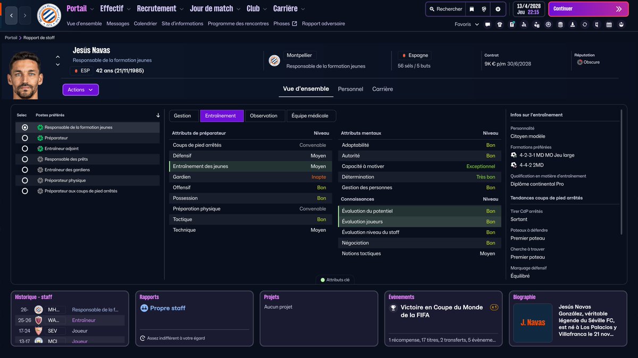Select the Préparateur physique radio button
This screenshot has width=638, height=358.
click(x=25, y=180)
